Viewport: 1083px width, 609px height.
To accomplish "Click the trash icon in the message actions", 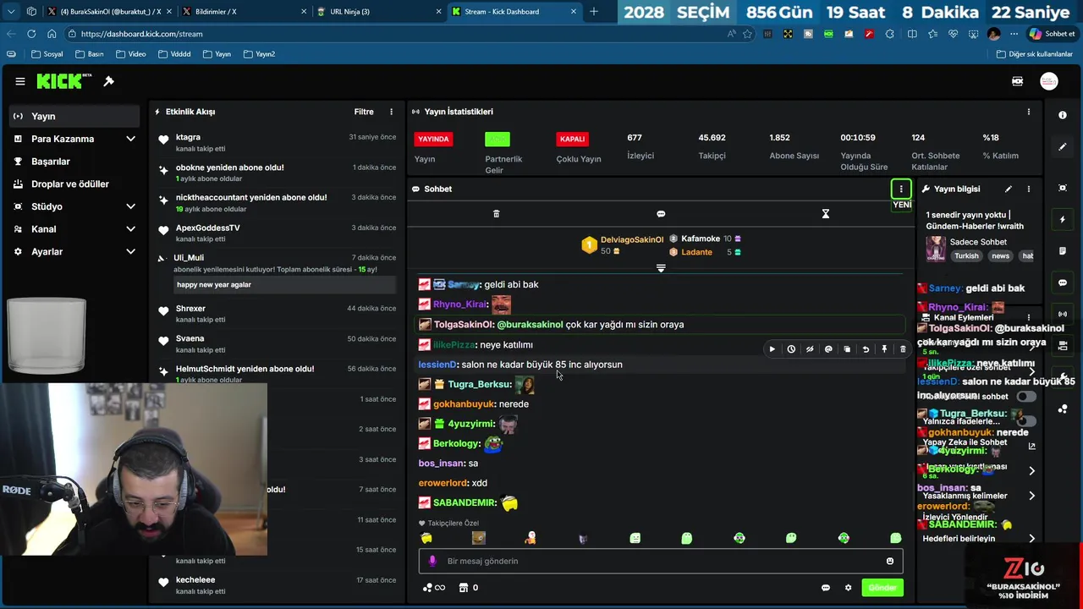I will [903, 349].
